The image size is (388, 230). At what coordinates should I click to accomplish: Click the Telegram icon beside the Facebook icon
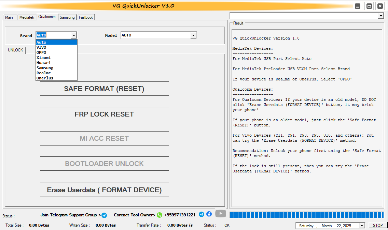click(x=202, y=214)
